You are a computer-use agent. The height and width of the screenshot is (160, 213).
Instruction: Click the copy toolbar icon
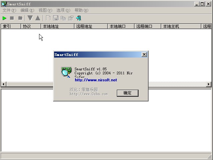point(63,18)
